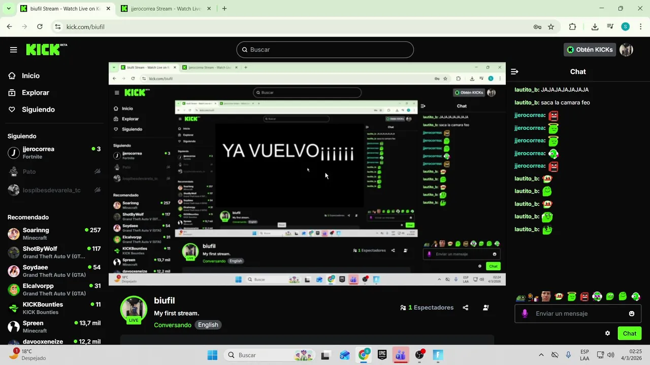Open chat settings gear icon

click(607, 334)
